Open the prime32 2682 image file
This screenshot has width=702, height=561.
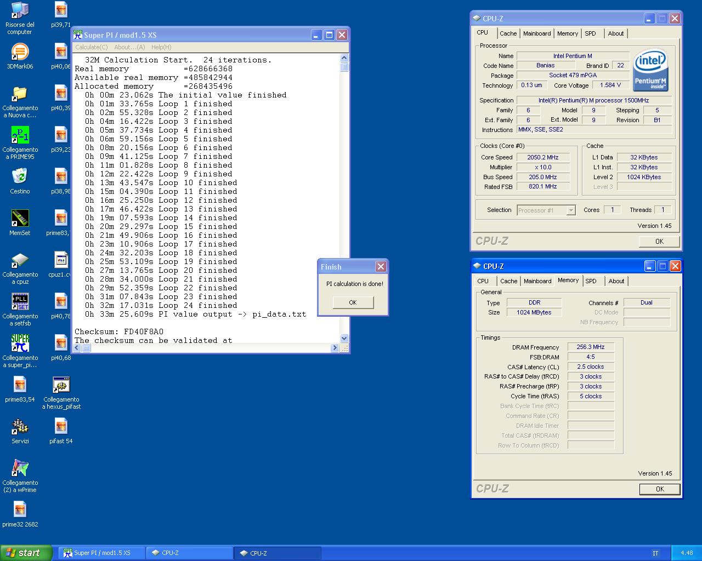pyautogui.click(x=20, y=514)
